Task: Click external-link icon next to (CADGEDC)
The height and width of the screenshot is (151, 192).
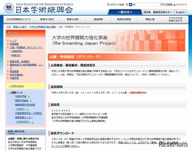Action: tap(32, 123)
